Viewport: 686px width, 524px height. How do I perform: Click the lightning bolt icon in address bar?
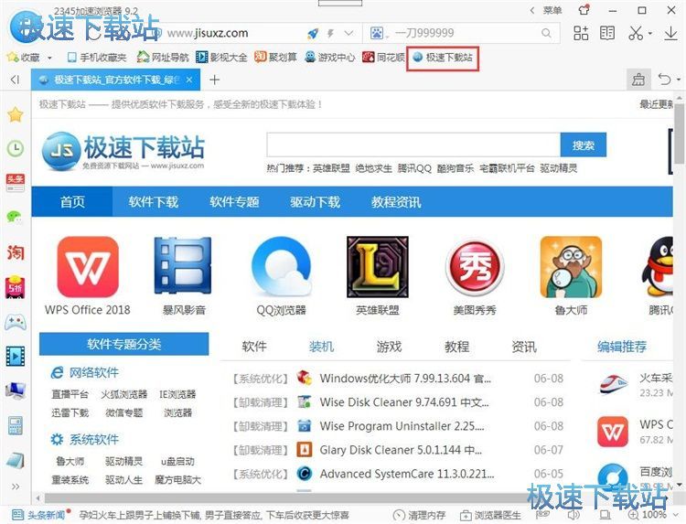pyautogui.click(x=330, y=33)
